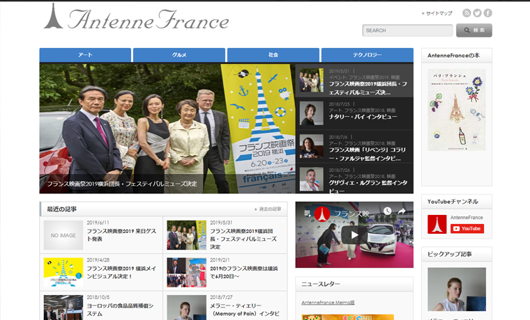Screen dimensions: 530x320
Task: Open the Facebook icon in header
Action: pyautogui.click(x=487, y=13)
